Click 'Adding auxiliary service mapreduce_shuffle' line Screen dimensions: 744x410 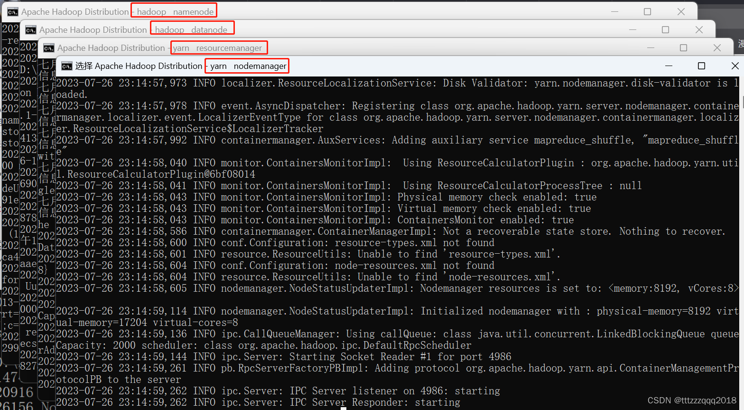[398, 146]
